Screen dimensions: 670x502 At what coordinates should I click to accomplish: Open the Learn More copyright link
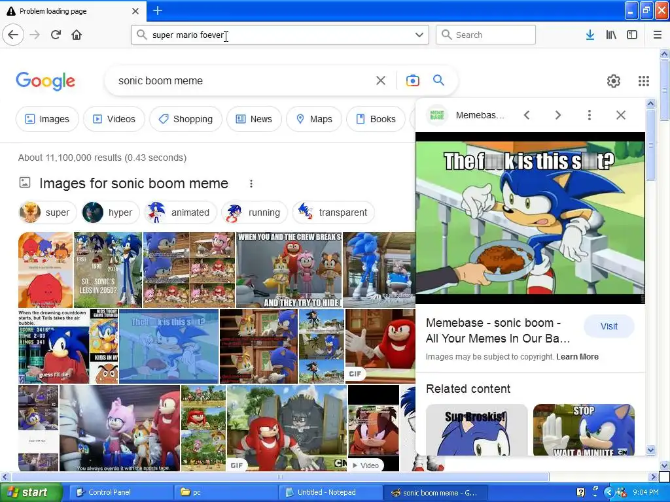(577, 356)
